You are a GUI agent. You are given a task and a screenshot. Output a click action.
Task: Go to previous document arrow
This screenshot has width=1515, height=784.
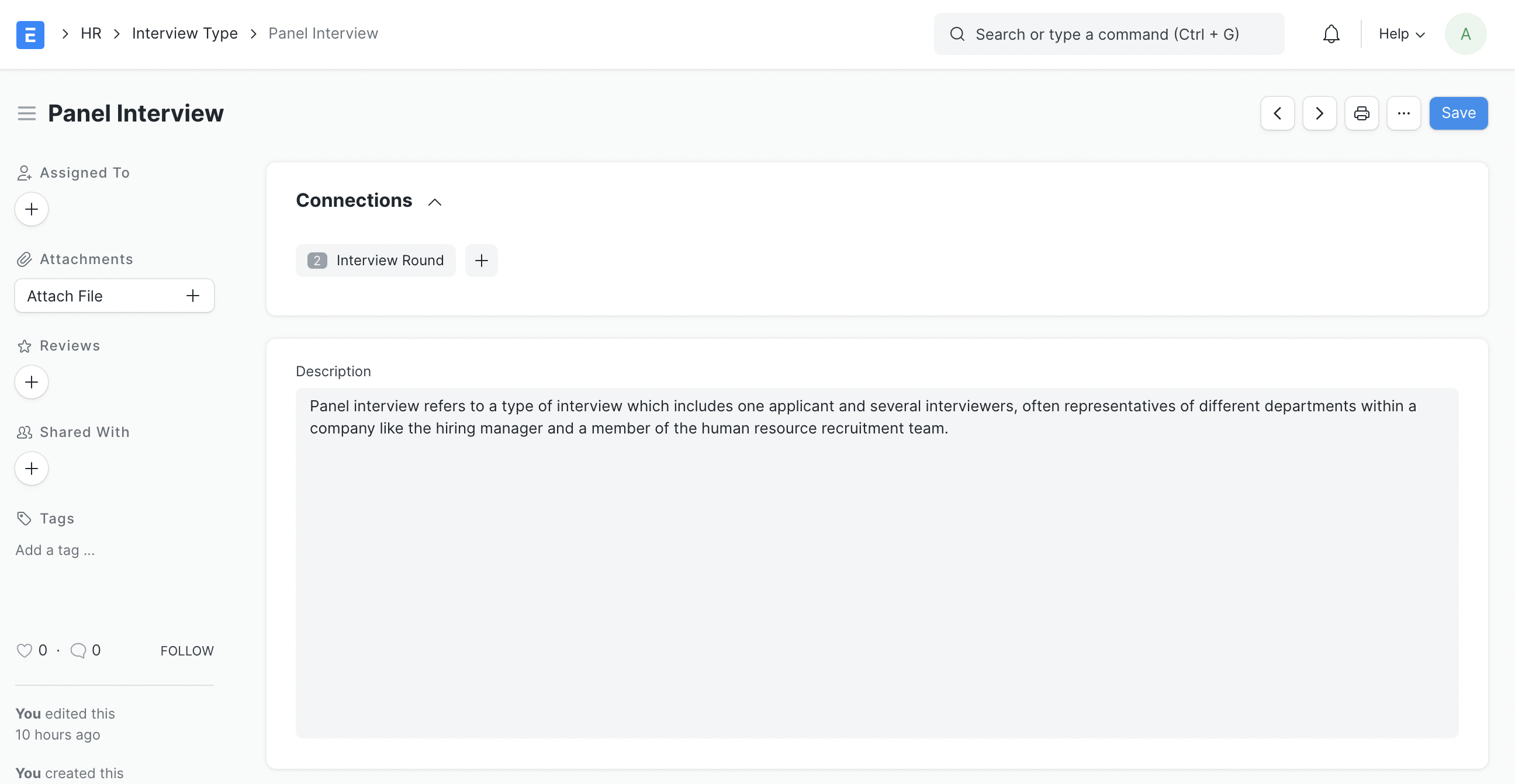[x=1277, y=113]
